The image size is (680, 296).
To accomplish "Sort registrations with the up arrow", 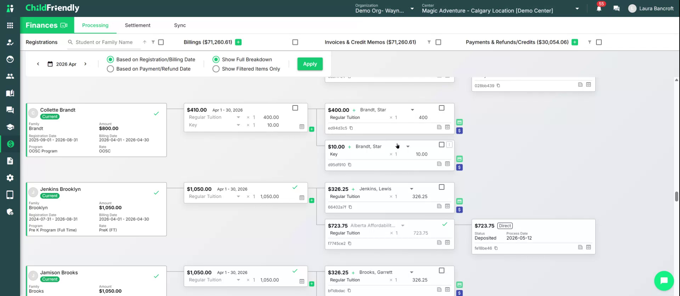I will point(144,42).
